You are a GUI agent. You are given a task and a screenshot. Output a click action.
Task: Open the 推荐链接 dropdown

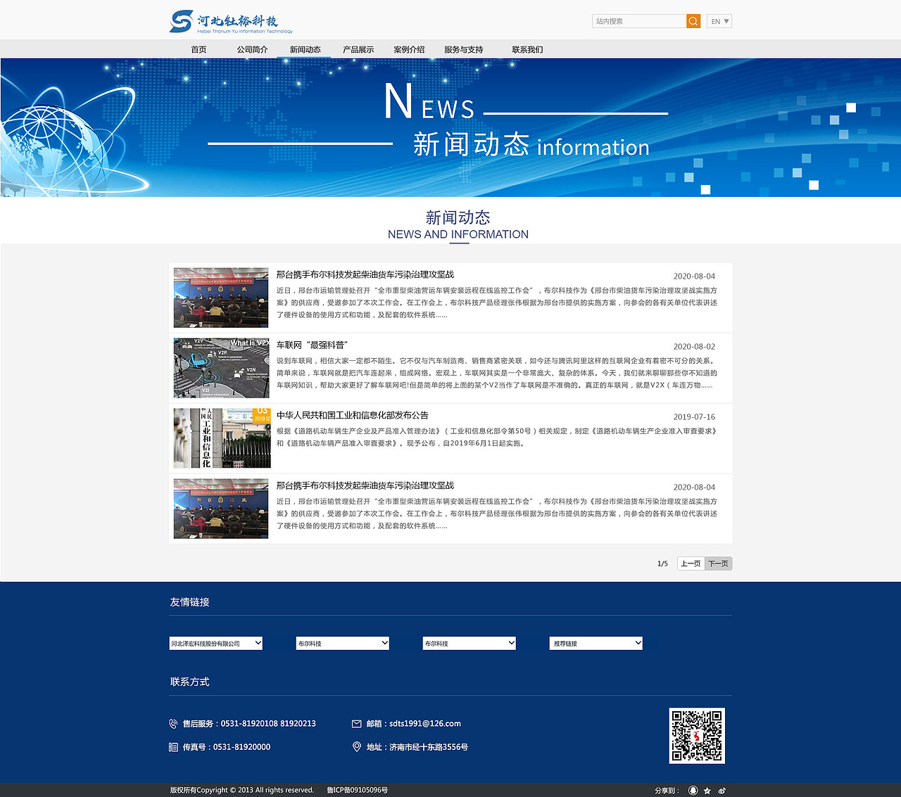pyautogui.click(x=596, y=643)
